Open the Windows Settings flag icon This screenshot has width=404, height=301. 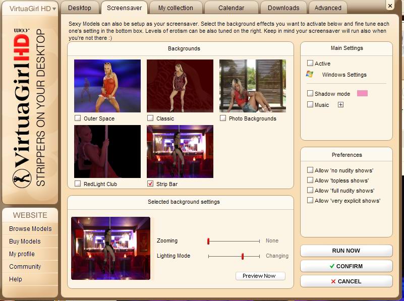click(x=310, y=74)
